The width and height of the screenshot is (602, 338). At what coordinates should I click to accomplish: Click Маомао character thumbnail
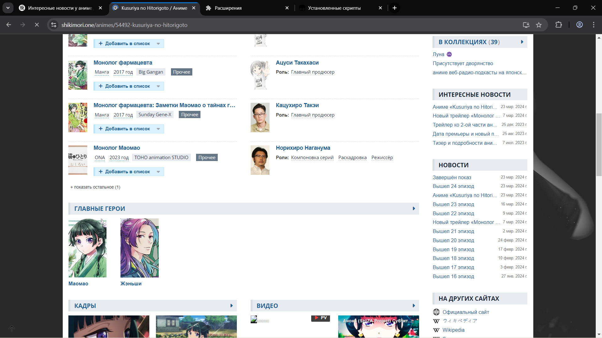(x=87, y=247)
